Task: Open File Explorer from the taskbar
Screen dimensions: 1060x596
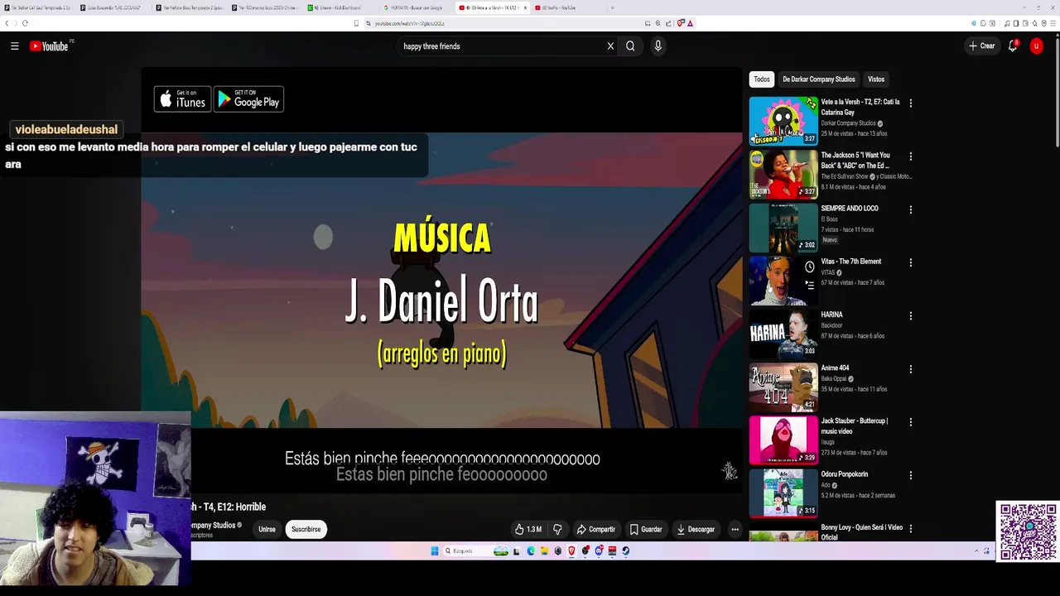Action: 544,550
